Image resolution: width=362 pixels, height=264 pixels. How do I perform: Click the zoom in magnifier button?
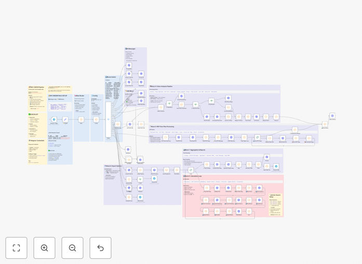[44, 248]
